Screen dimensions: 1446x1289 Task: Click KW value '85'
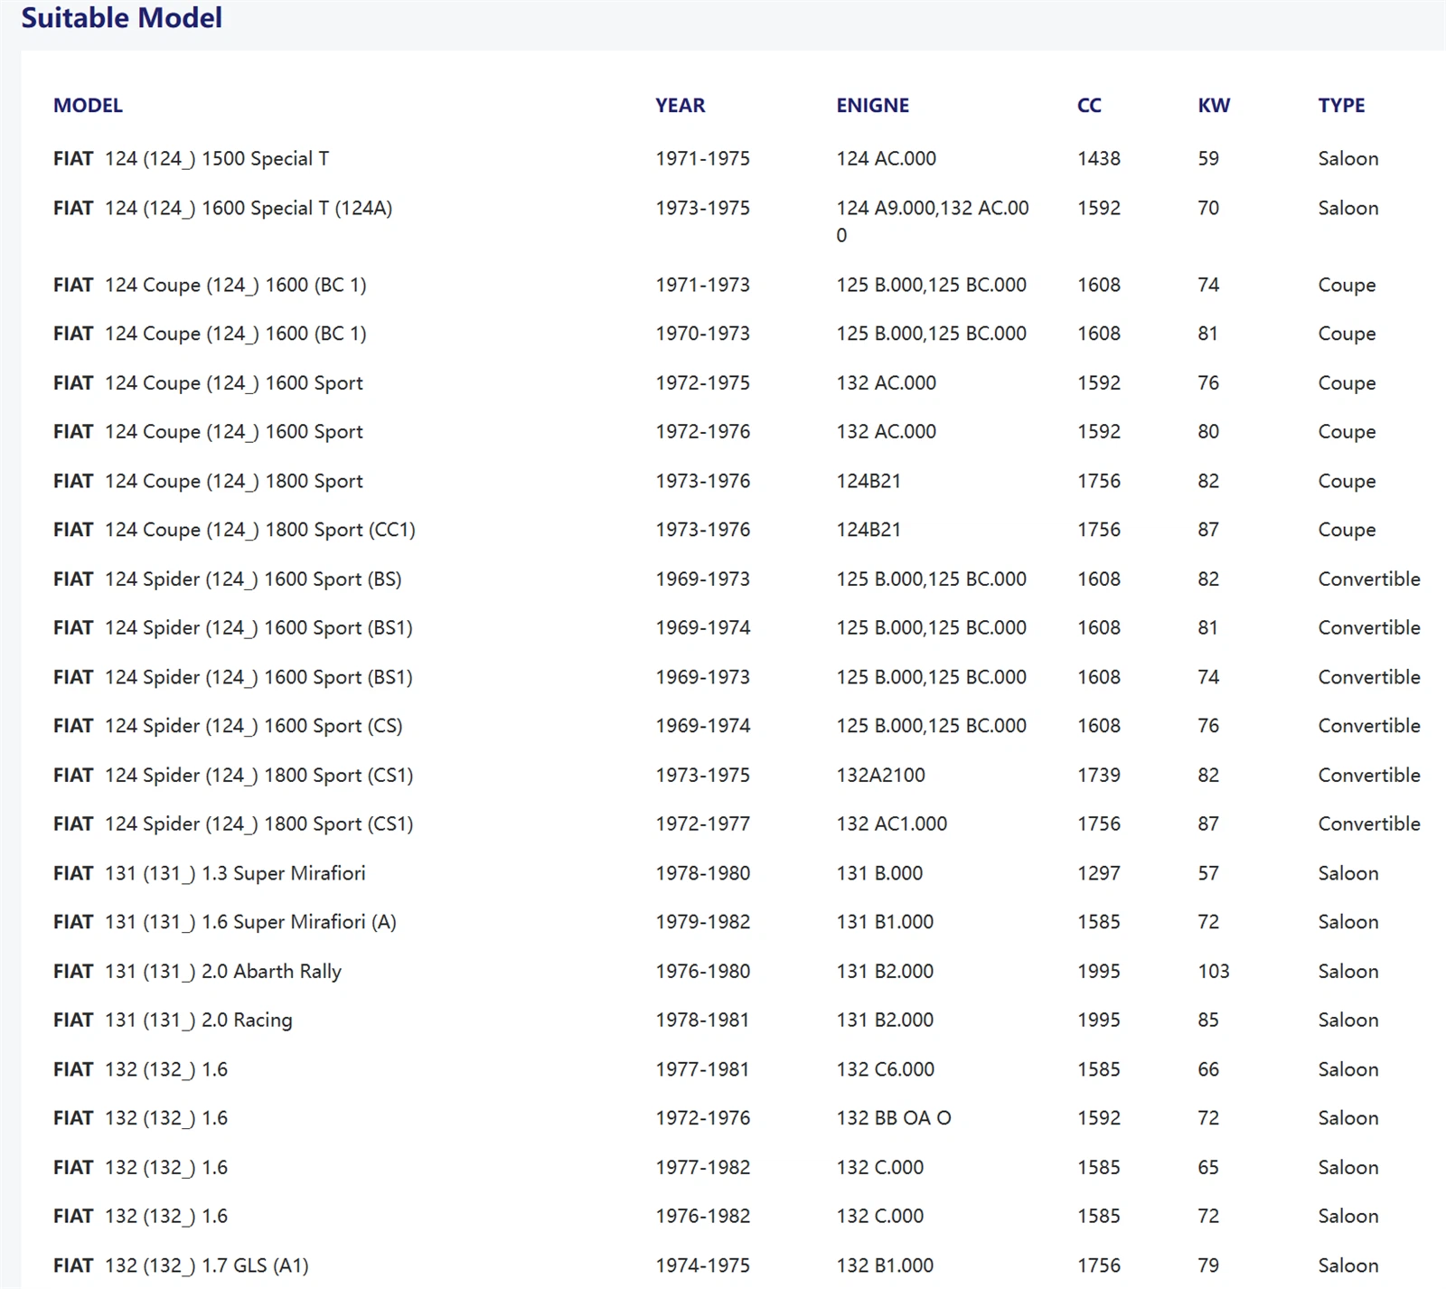pyautogui.click(x=1208, y=1020)
